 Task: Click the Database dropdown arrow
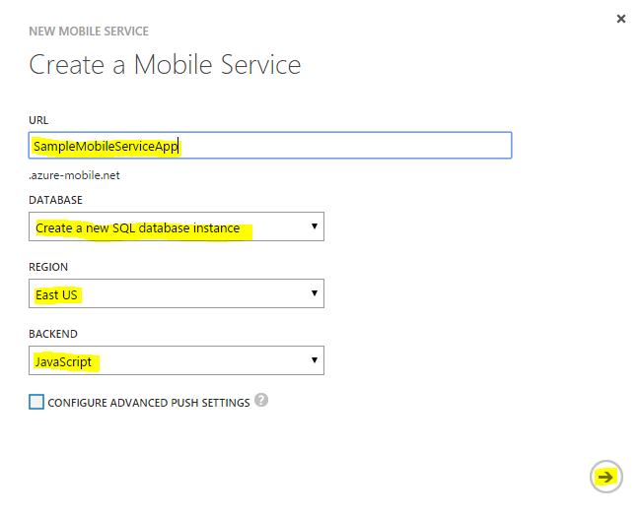tap(315, 227)
